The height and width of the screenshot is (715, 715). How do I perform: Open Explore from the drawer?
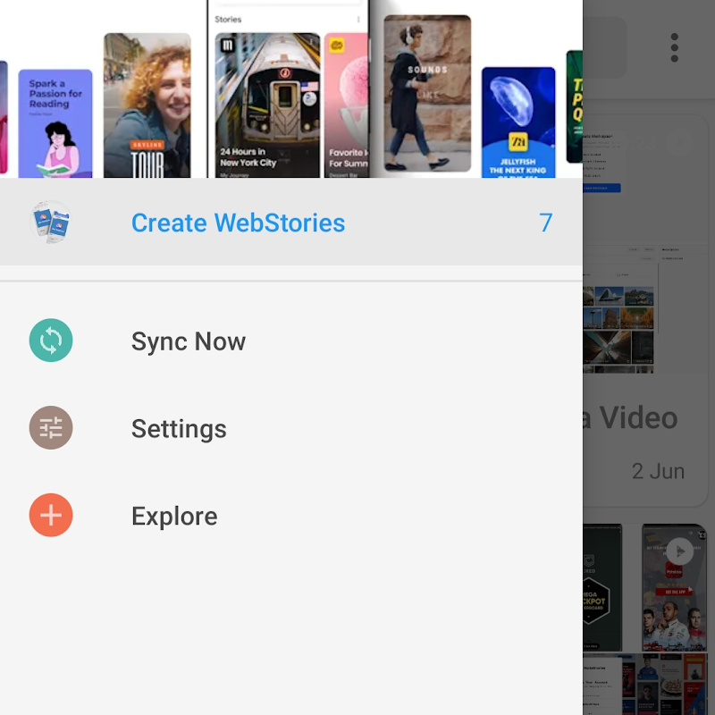(x=291, y=516)
